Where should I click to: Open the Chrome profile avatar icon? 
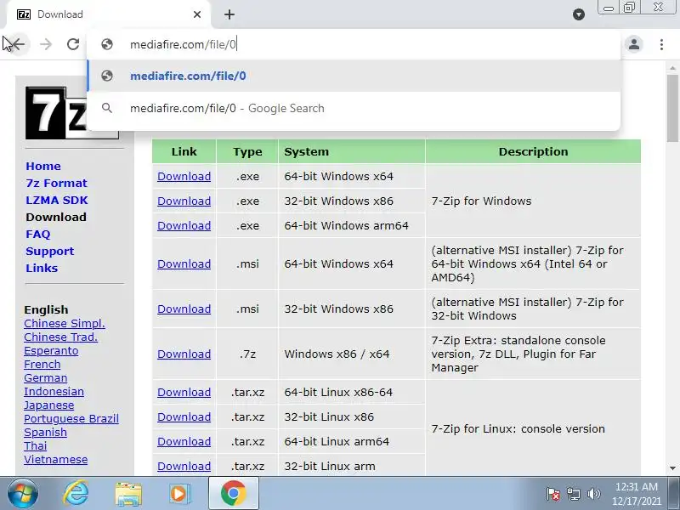coord(633,44)
